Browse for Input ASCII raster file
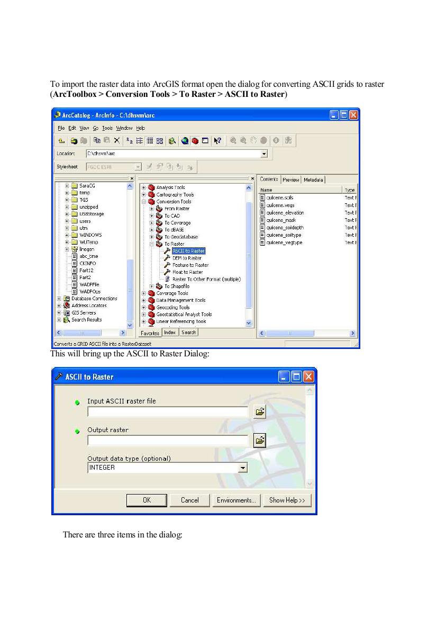The image size is (437, 619). [x=260, y=412]
